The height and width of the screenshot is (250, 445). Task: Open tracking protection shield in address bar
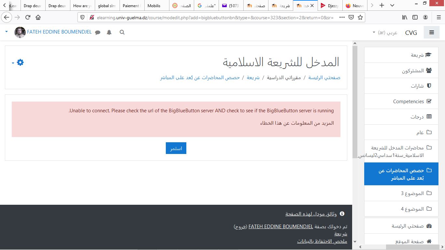coord(82,17)
